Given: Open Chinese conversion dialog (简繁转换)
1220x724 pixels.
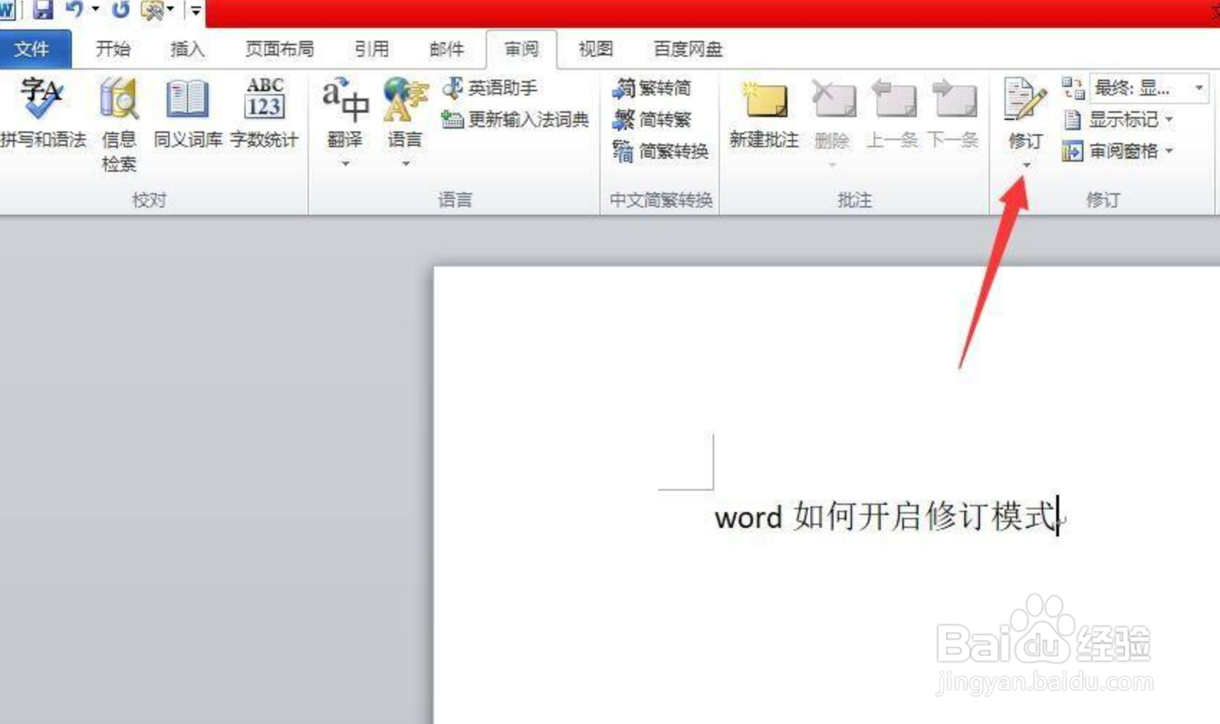Looking at the screenshot, I should pyautogui.click(x=660, y=151).
